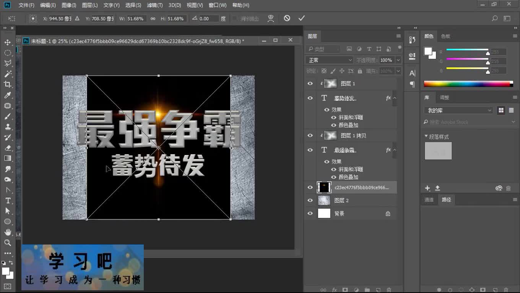Open the 滤镜 menu

(x=154, y=5)
